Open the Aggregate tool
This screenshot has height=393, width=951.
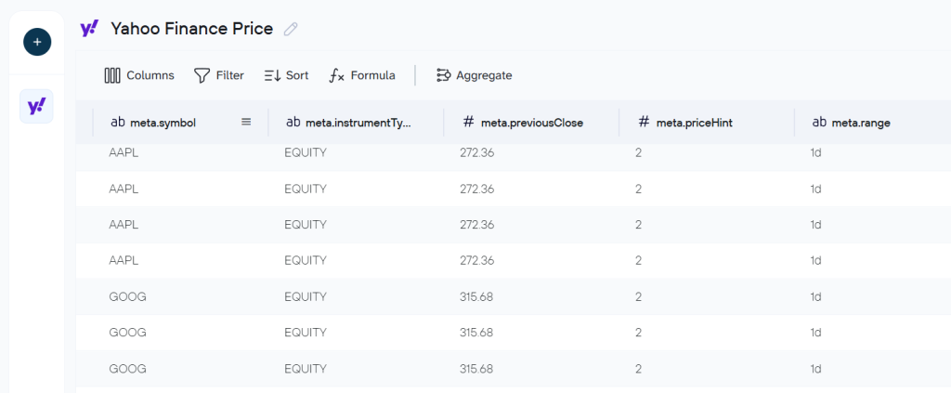click(x=475, y=75)
